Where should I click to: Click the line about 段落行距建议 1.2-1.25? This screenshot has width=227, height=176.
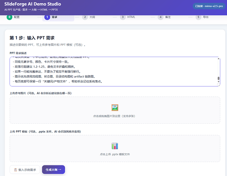tap(44, 67)
